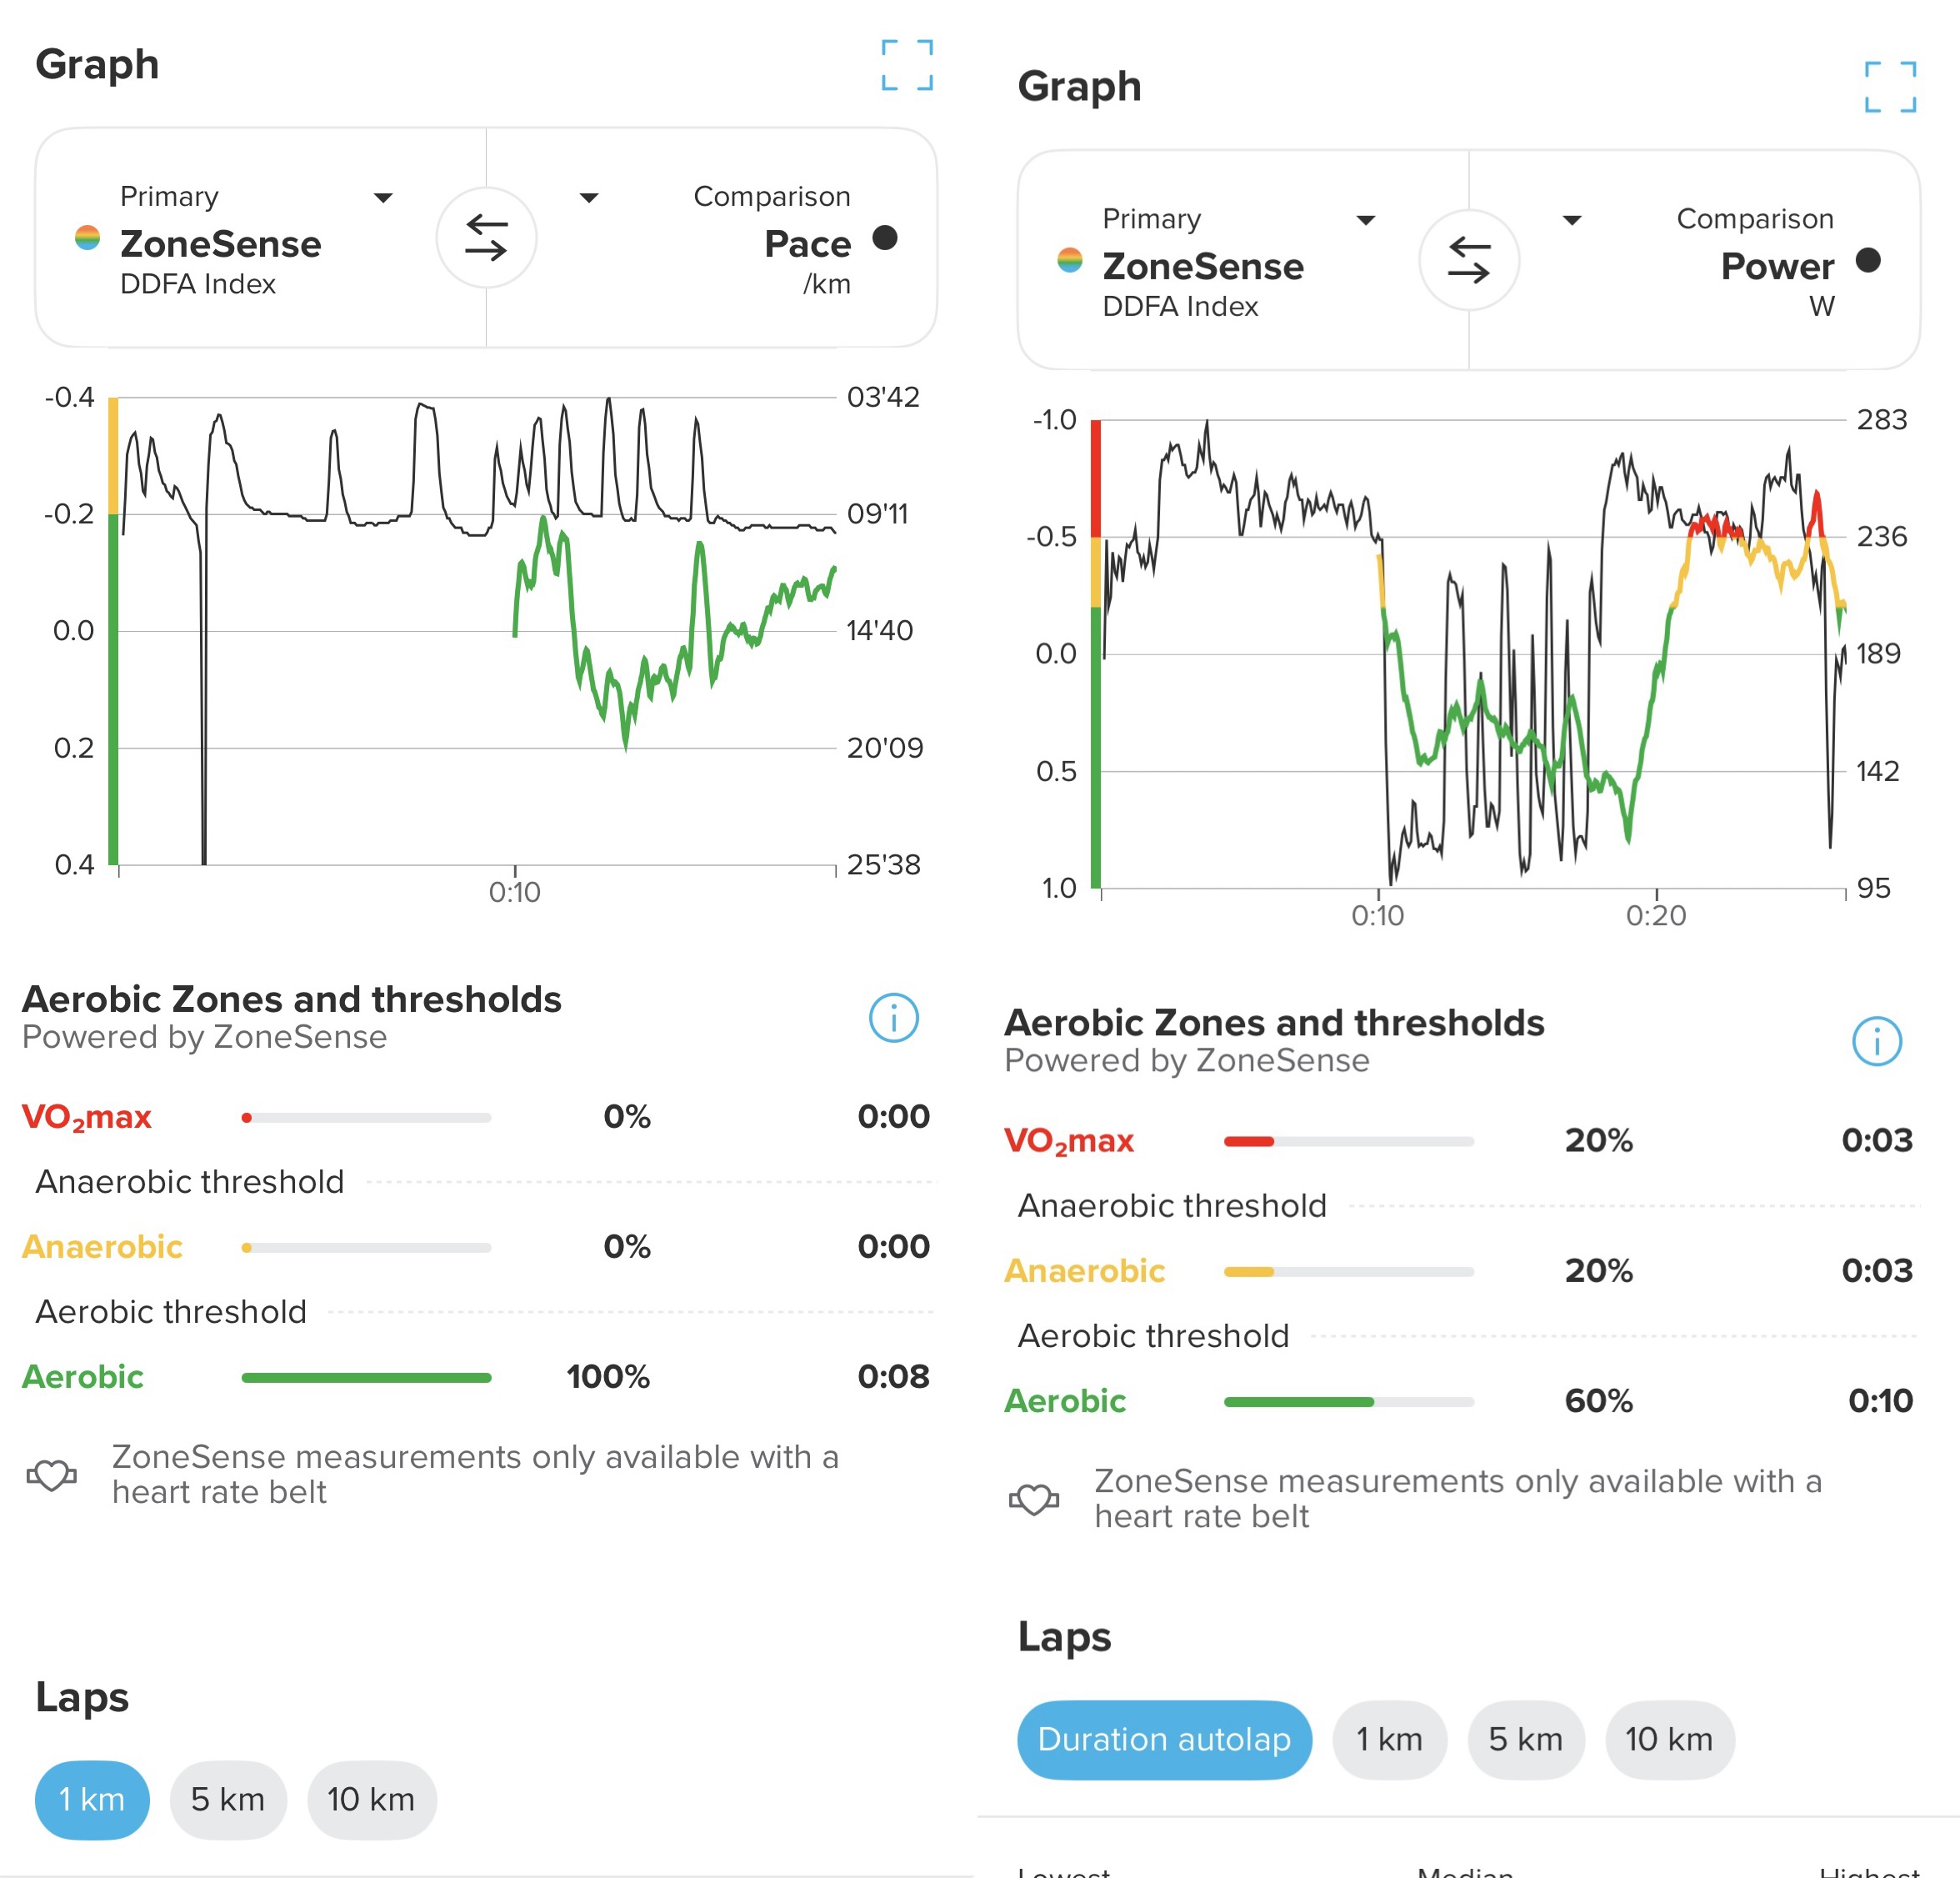The image size is (1960, 1878).
Task: Select the 10 km laps tab under the Pace panel
Action: (371, 1799)
